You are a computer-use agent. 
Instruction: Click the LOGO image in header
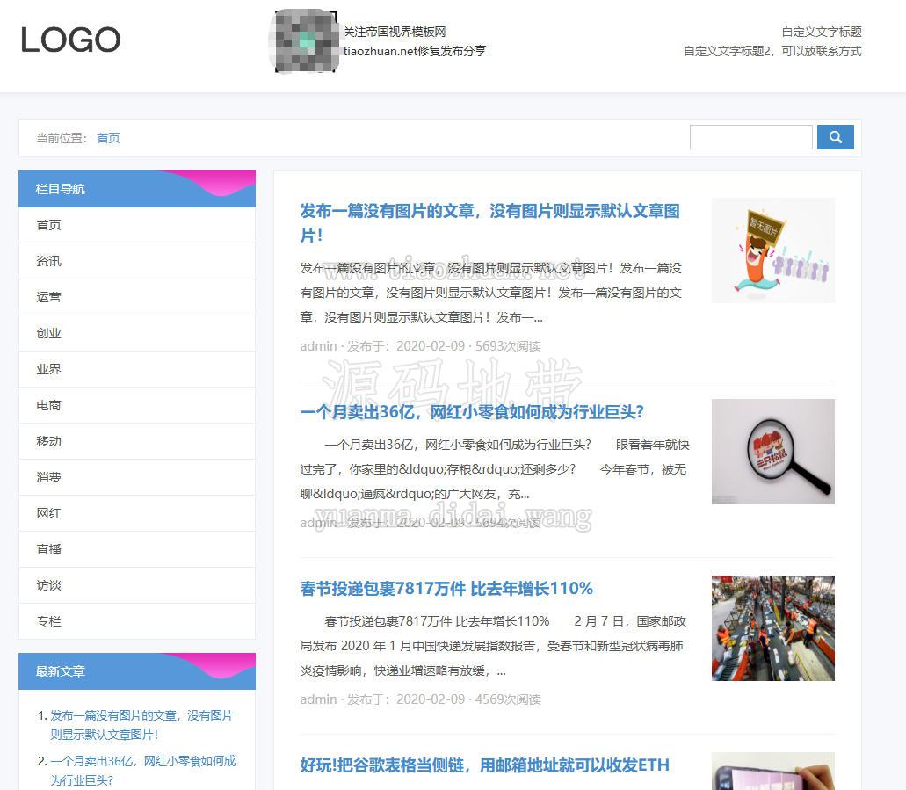[70, 40]
